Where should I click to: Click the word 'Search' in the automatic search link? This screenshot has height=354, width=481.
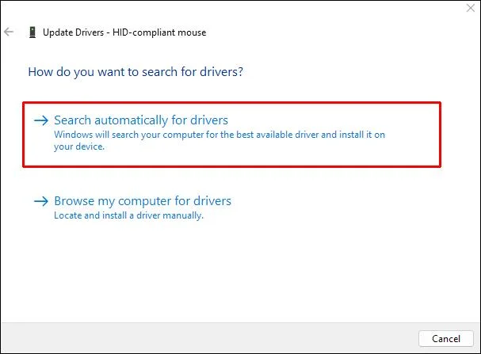pos(72,120)
